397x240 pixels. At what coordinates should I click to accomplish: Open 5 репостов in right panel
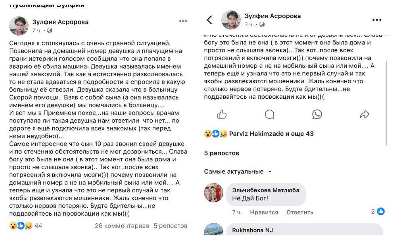pos(222,153)
